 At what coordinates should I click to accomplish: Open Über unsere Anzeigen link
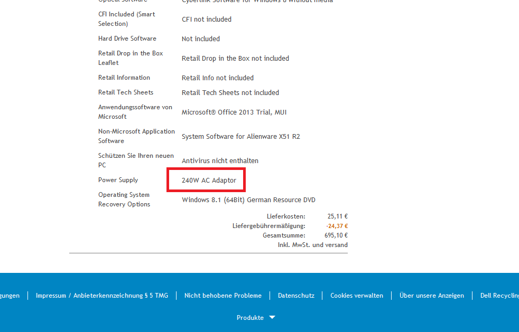point(432,296)
